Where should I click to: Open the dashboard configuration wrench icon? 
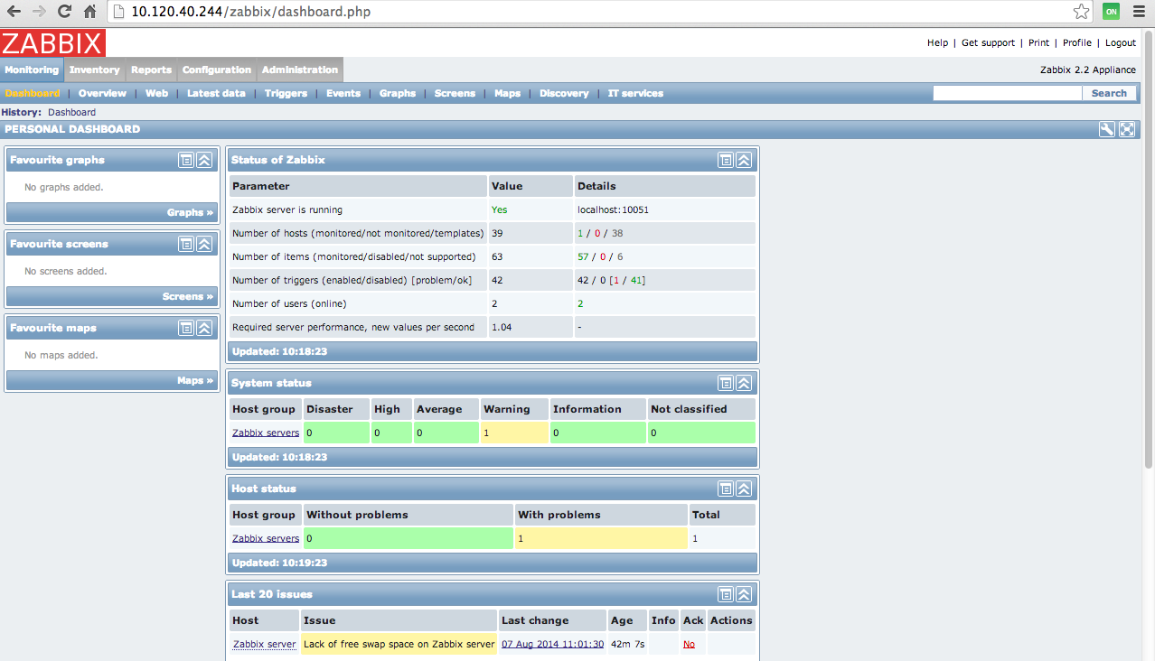pyautogui.click(x=1107, y=129)
